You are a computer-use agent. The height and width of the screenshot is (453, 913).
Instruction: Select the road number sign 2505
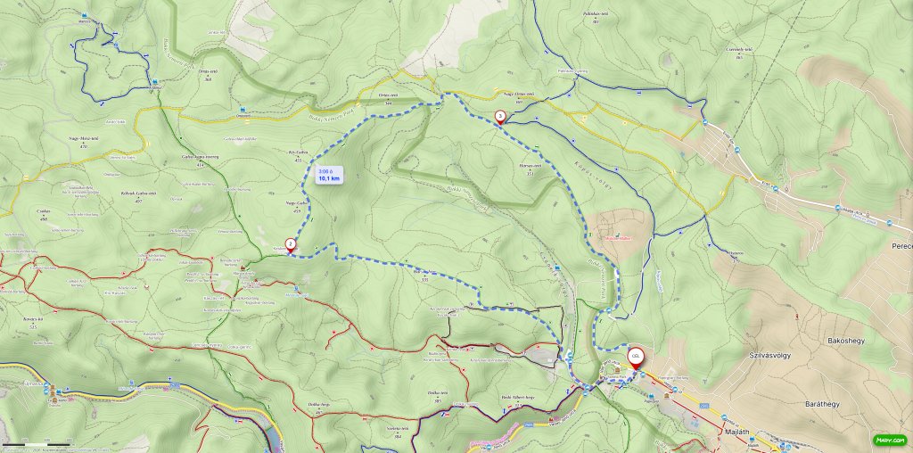tap(704, 406)
